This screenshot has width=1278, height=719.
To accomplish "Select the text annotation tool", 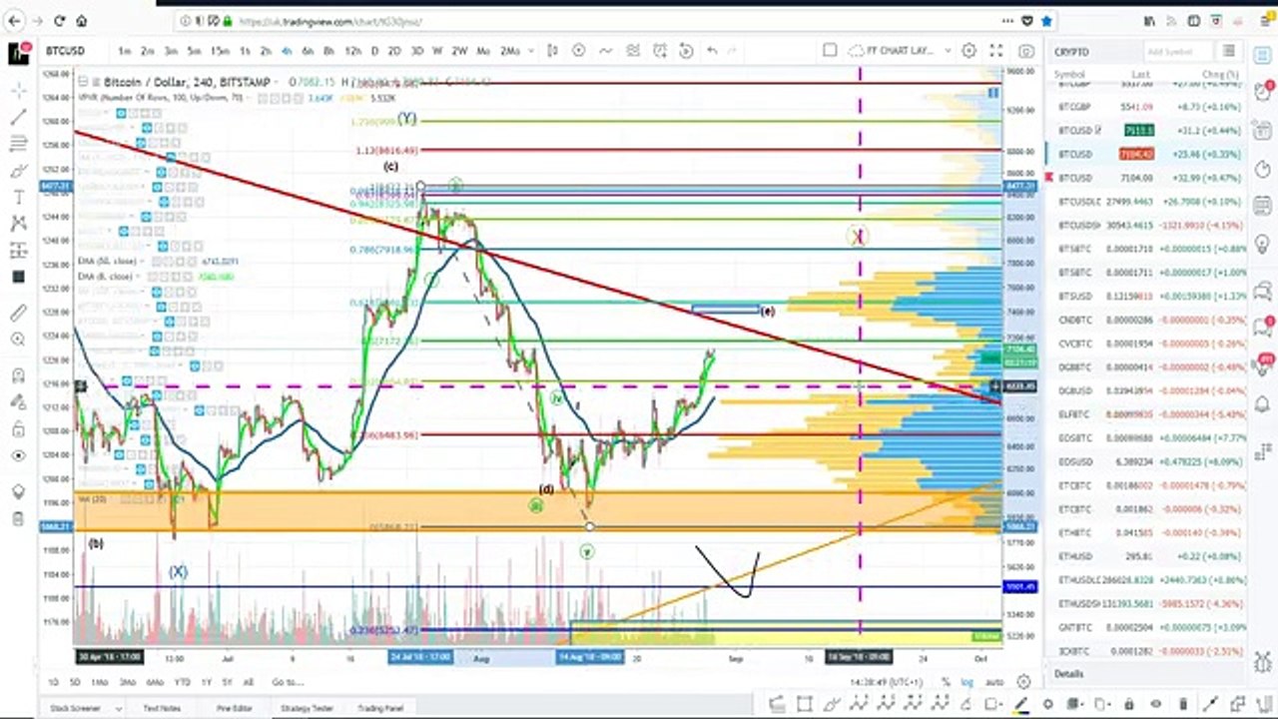I will 18,197.
